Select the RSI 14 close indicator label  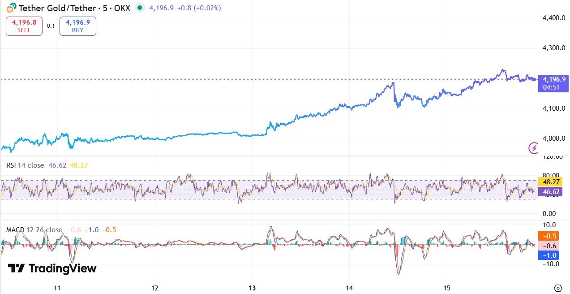[x=25, y=165]
